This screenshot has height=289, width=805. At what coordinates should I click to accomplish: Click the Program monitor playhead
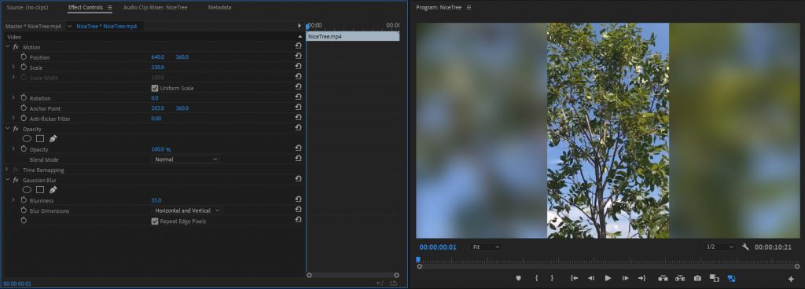click(418, 260)
